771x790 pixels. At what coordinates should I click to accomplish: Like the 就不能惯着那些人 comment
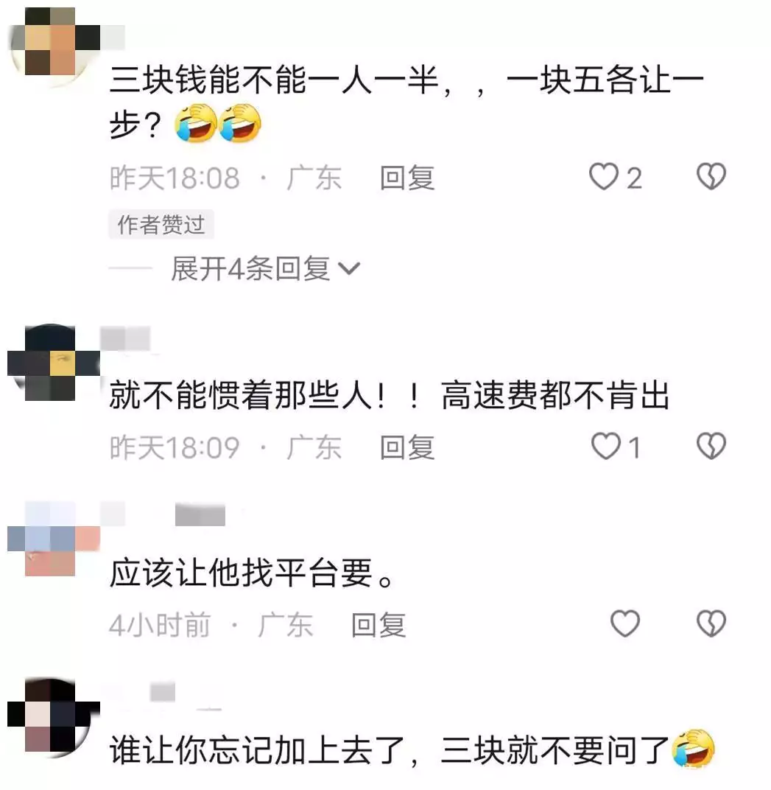tap(605, 447)
